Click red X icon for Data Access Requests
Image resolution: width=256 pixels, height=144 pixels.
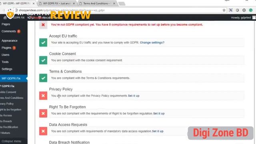43,131
